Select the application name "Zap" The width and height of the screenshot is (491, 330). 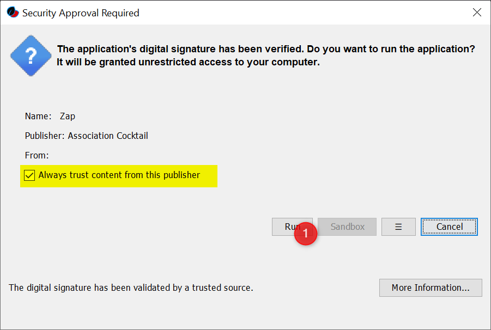[x=67, y=116]
